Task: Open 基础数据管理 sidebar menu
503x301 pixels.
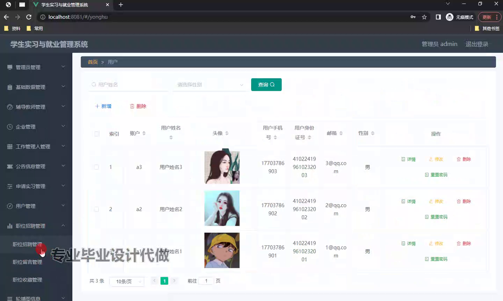Action: click(36, 87)
